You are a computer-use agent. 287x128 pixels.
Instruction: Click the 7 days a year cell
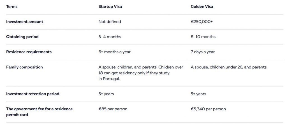click(x=203, y=52)
